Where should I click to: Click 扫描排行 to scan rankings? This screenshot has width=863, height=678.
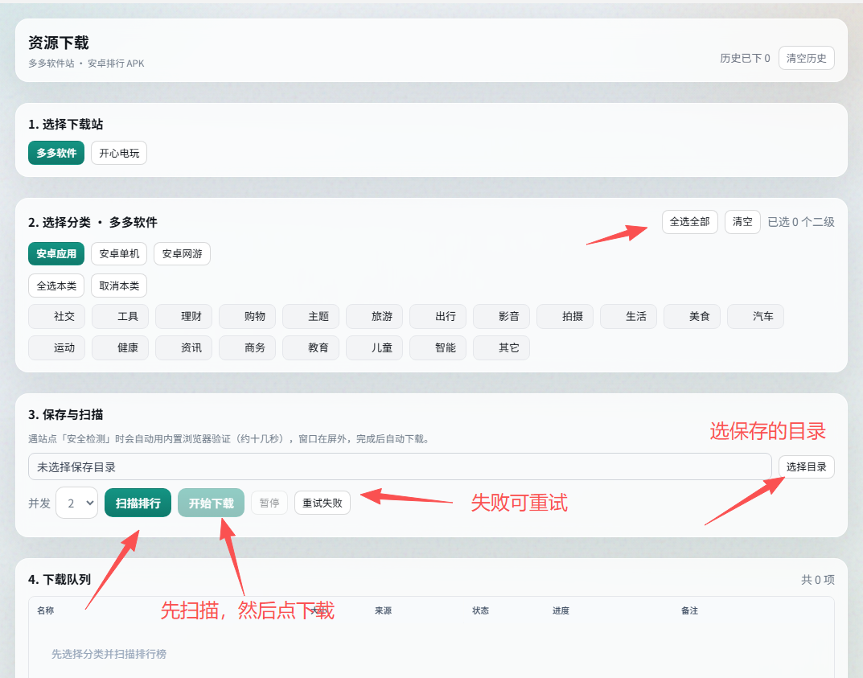coord(138,503)
